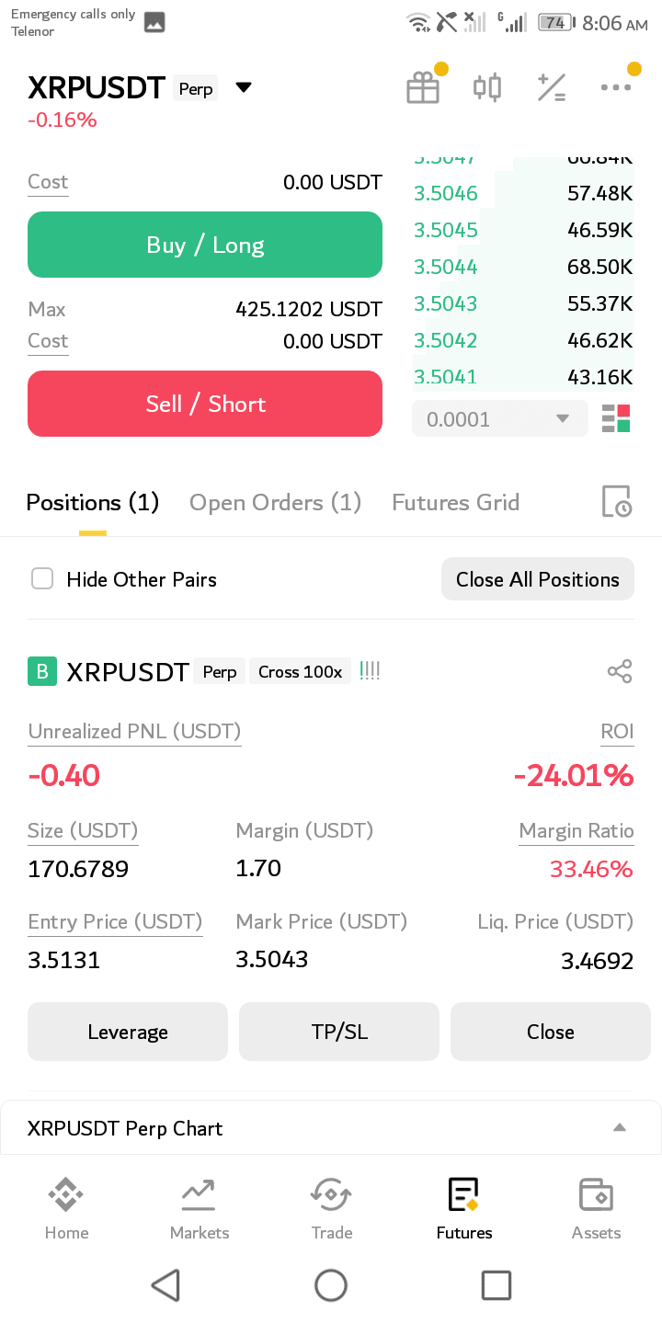Tap the Buy / Long button
Image resolution: width=662 pixels, height=1324 pixels.
(x=205, y=245)
